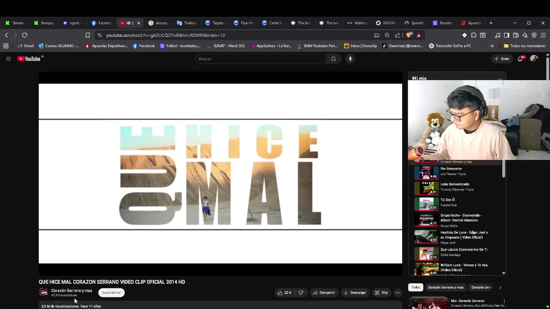Toggle the browser sidebar panel
This screenshot has width=550, height=309.
coord(507,35)
